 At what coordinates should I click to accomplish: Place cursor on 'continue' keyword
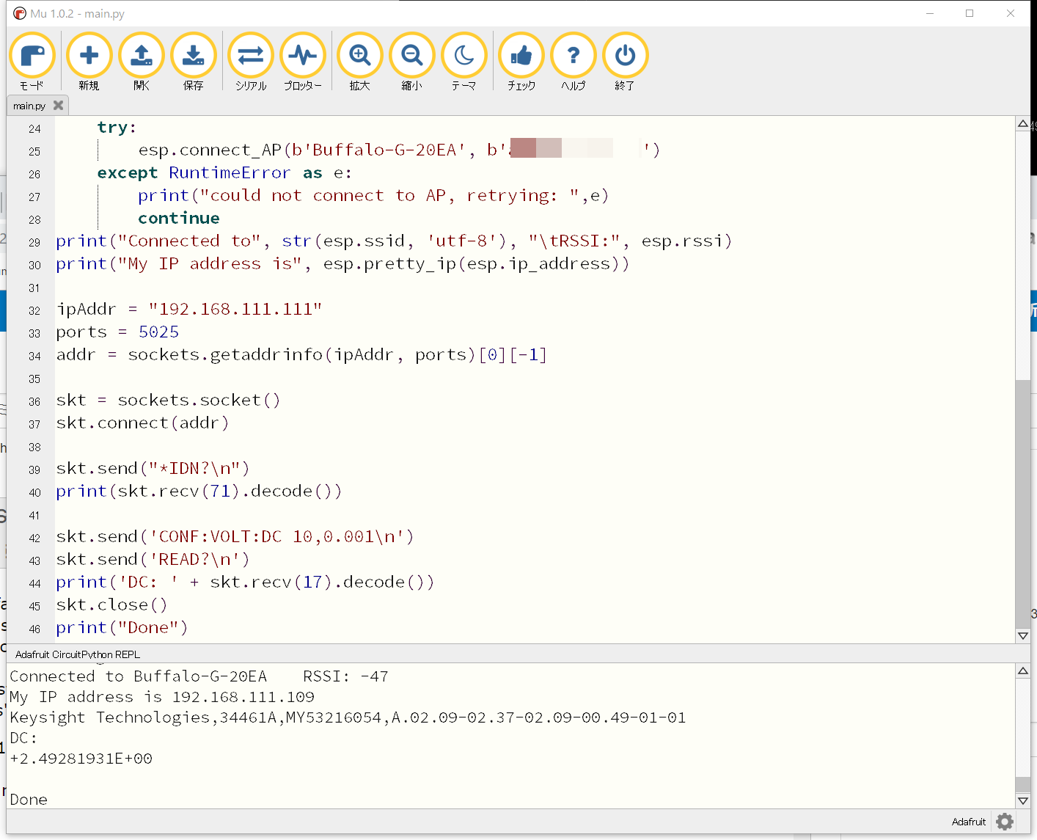pos(179,219)
